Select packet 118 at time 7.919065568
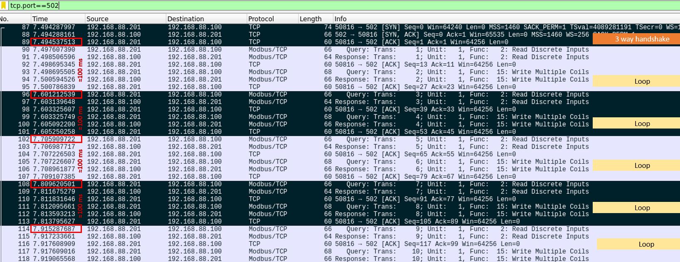Image resolution: width=680 pixels, height=262 pixels. (x=340, y=259)
